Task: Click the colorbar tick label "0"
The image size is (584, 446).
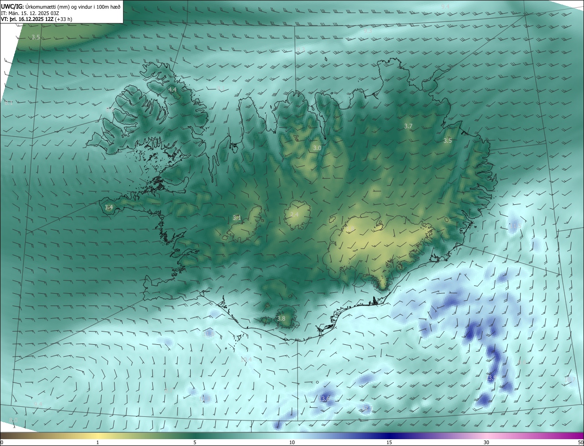Action: point(2,443)
